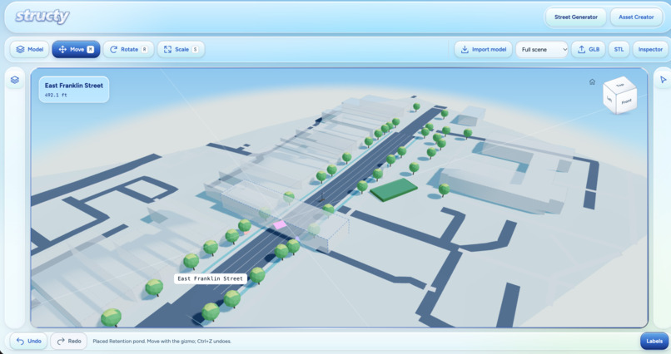Open the Full scene dropdown
The width and height of the screenshot is (671, 354).
(542, 50)
